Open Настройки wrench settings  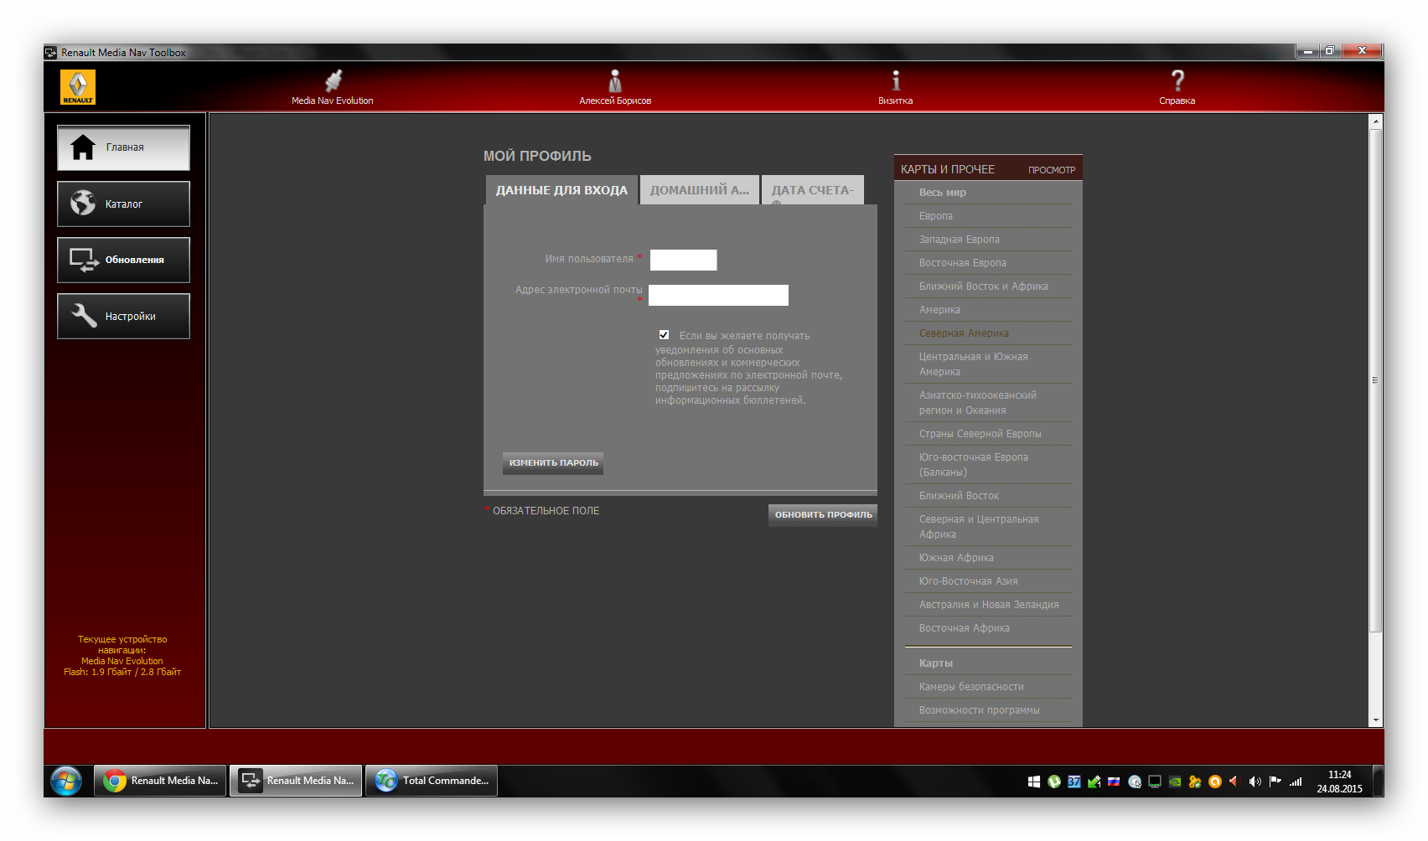123,316
